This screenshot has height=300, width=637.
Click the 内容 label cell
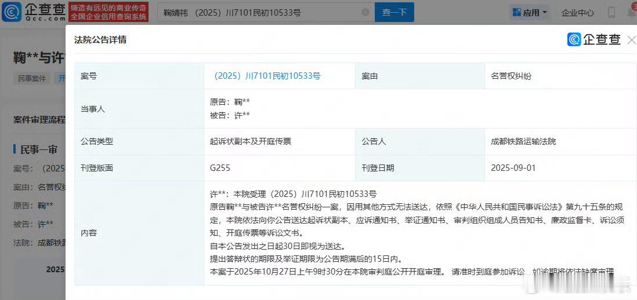(139, 233)
